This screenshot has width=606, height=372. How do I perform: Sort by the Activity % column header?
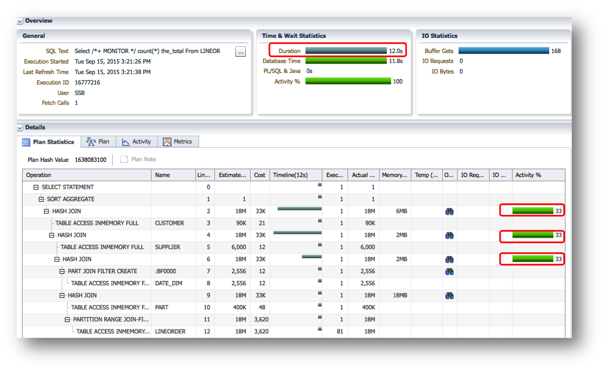point(539,175)
